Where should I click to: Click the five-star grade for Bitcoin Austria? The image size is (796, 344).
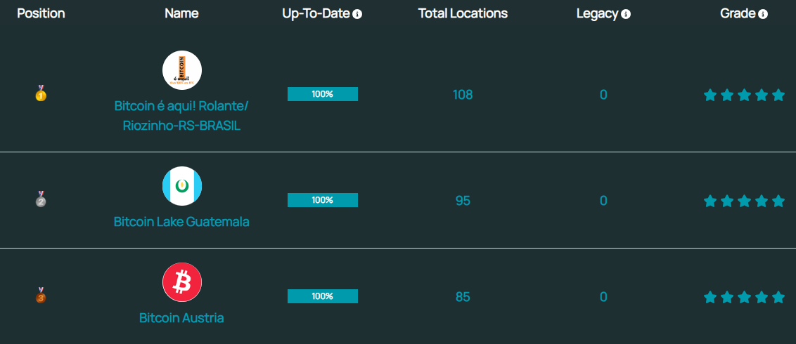point(744,298)
